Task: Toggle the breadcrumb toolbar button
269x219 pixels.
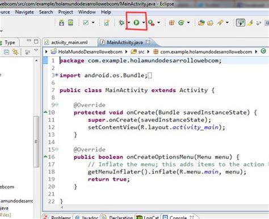Action: click(x=241, y=23)
